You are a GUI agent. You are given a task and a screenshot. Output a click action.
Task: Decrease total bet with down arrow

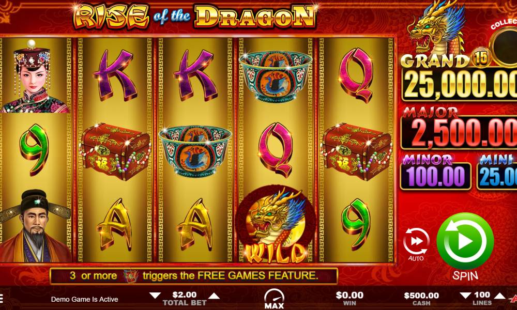coord(155,296)
